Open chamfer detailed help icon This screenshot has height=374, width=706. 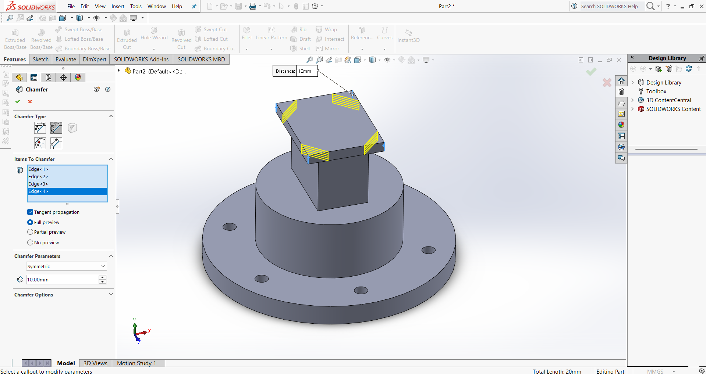(x=97, y=89)
